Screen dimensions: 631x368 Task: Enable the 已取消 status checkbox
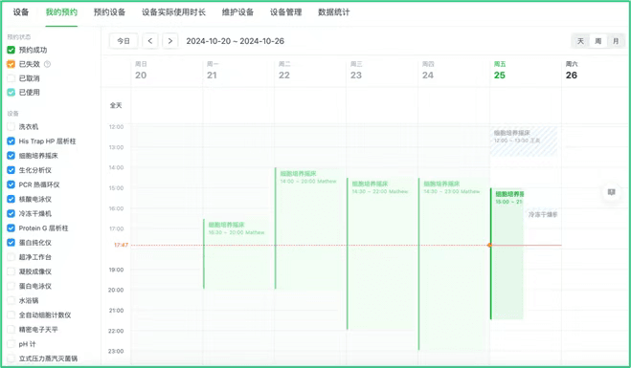[x=11, y=78]
